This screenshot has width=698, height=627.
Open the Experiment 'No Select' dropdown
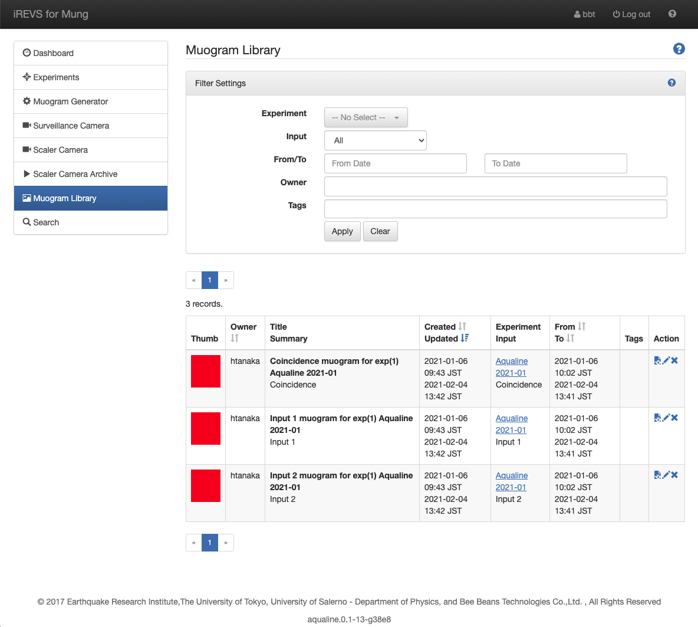click(x=366, y=117)
